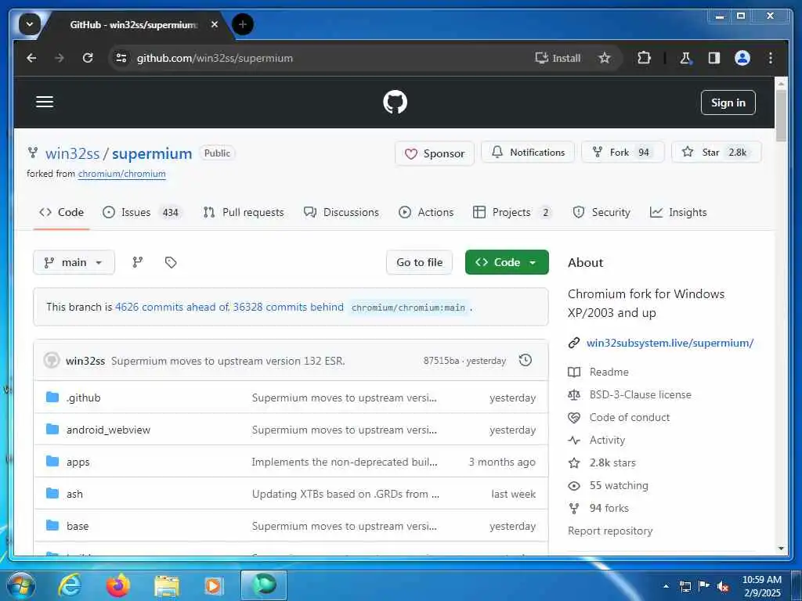Follow the chromium/chromium fork source link

(121, 174)
